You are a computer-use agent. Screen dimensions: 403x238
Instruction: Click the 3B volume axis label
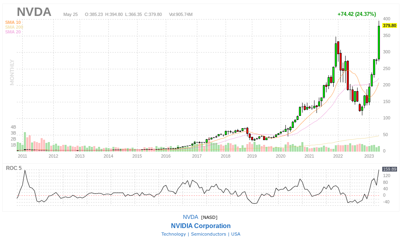pyautogui.click(x=14, y=133)
